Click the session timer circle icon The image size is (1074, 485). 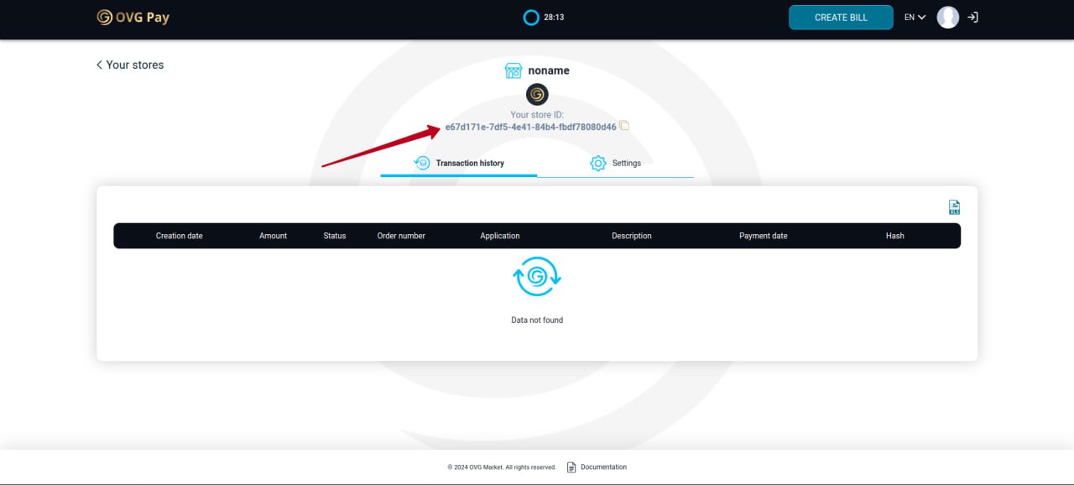(x=531, y=17)
